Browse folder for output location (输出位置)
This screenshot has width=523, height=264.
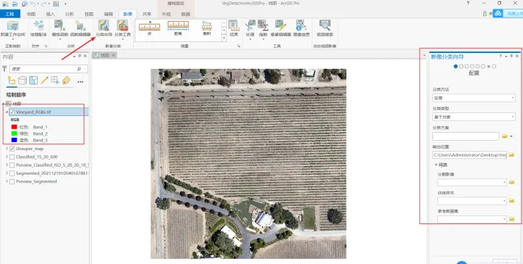coord(511,154)
